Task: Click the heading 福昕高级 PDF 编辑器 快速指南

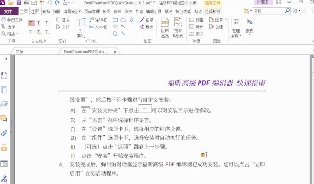Action: [x=217, y=83]
